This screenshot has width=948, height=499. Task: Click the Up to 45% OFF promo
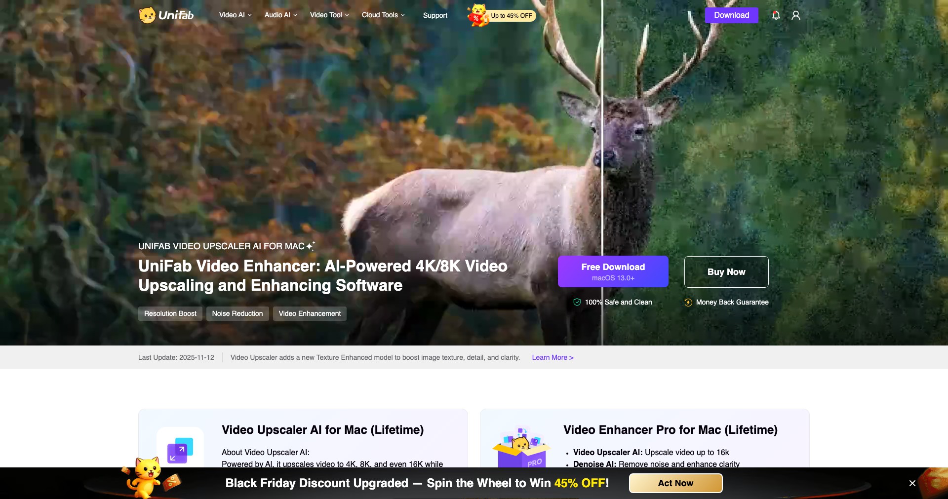pyautogui.click(x=512, y=16)
